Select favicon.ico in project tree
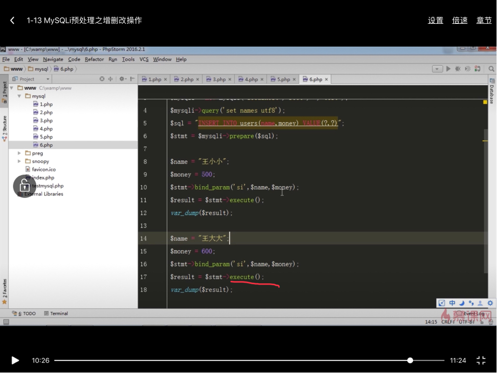497x373 pixels. tap(41, 169)
